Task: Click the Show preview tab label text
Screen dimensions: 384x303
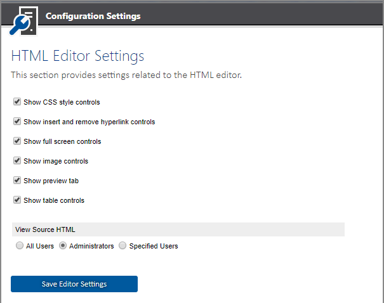Action: [x=51, y=181]
